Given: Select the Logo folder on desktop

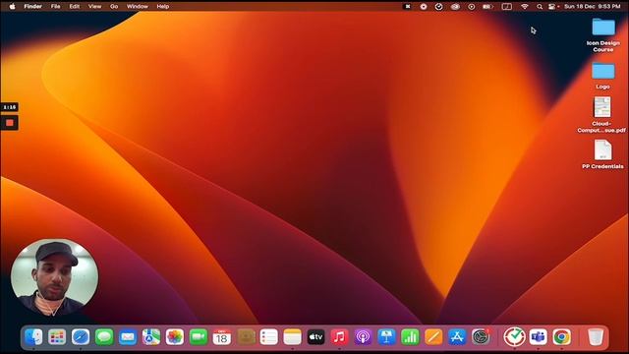Looking at the screenshot, I should (602, 76).
